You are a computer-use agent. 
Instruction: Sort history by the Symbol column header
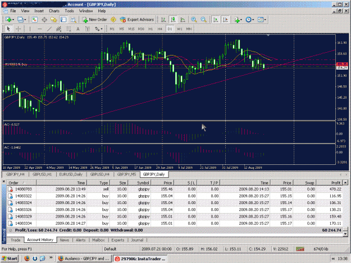click(x=139, y=183)
